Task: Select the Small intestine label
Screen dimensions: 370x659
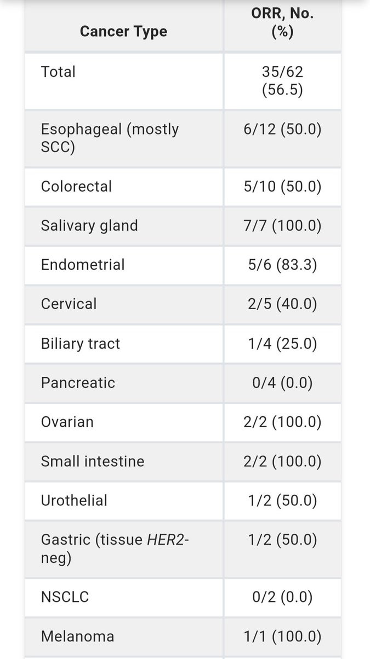Action: click(93, 461)
